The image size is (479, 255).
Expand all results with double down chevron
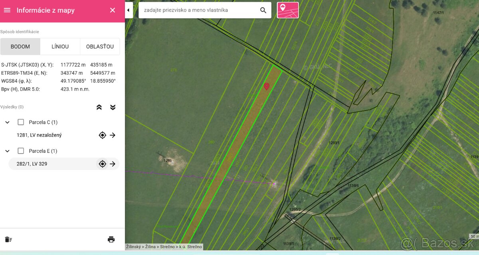113,107
